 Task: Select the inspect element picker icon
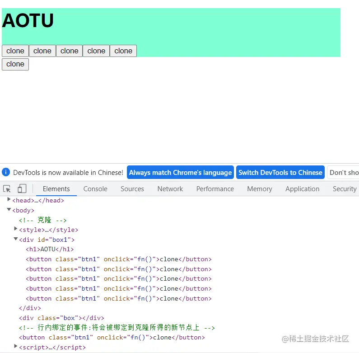click(x=7, y=189)
